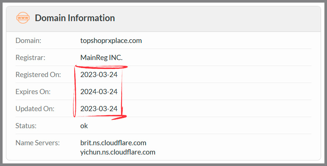Click the Updated On date value
Screen dimensions: 327x166
(99, 109)
